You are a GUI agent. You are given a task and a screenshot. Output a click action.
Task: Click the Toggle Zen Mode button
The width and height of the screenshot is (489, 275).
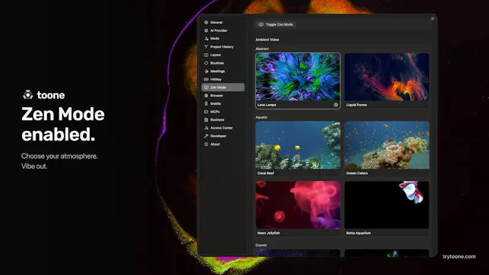(x=276, y=24)
